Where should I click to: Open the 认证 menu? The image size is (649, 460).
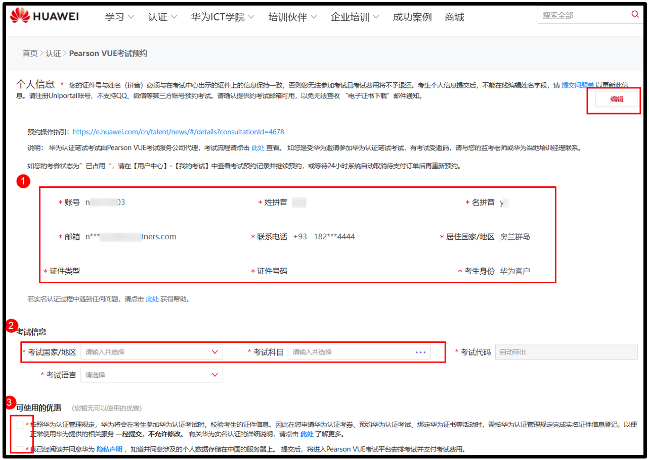[162, 17]
